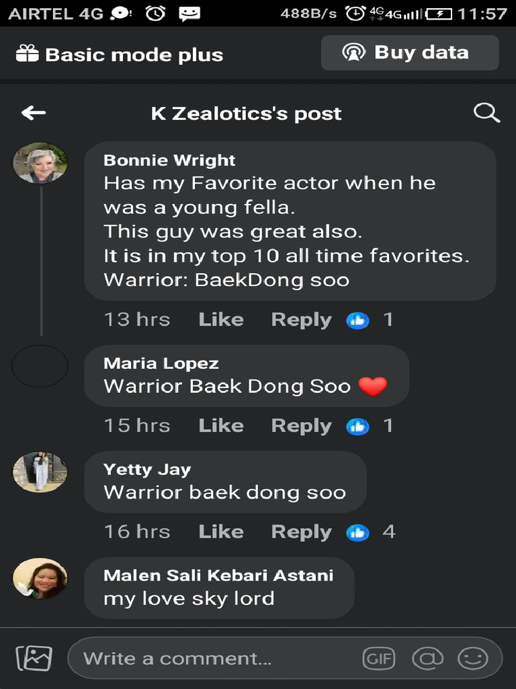
Task: Attach a photo via the image icon
Action: (34, 657)
